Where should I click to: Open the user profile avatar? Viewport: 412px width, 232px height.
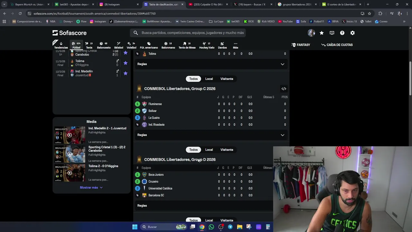(311, 33)
